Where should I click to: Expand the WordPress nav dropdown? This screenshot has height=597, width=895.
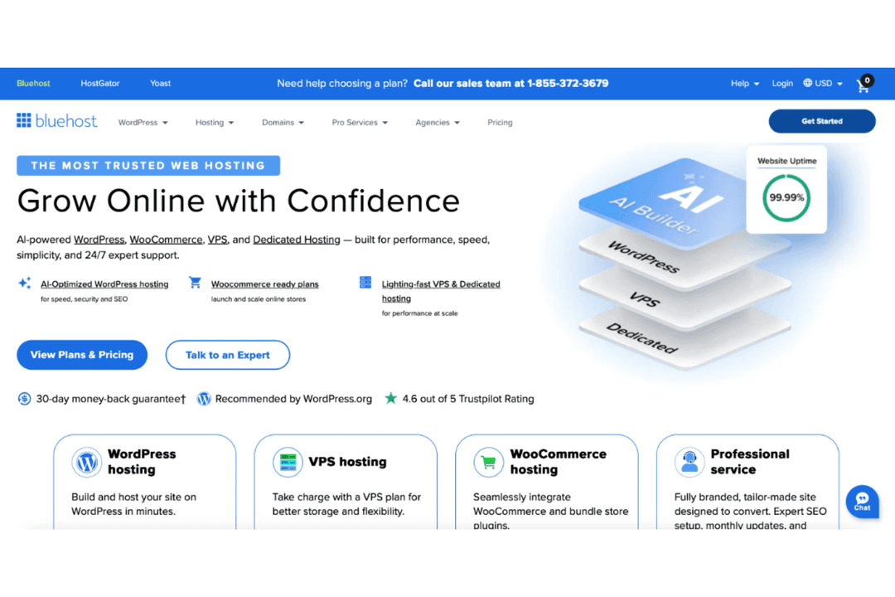[x=143, y=122]
